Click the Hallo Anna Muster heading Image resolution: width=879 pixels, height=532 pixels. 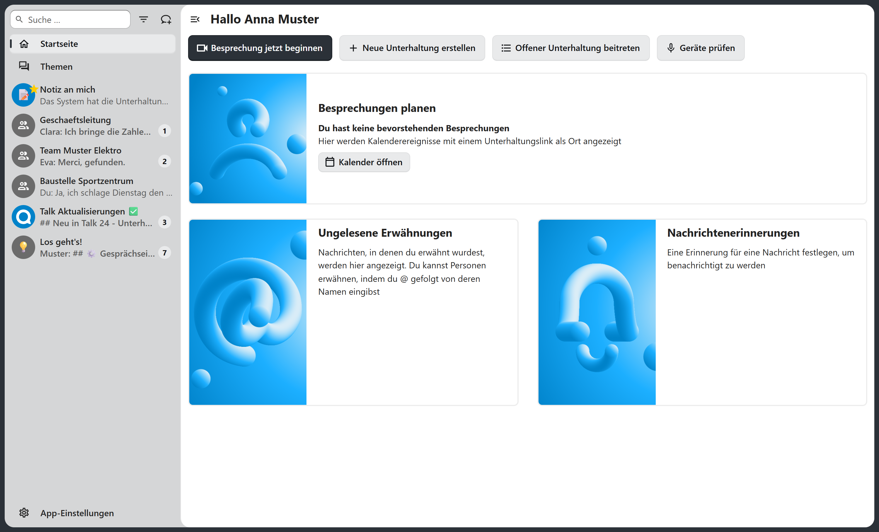pos(264,19)
